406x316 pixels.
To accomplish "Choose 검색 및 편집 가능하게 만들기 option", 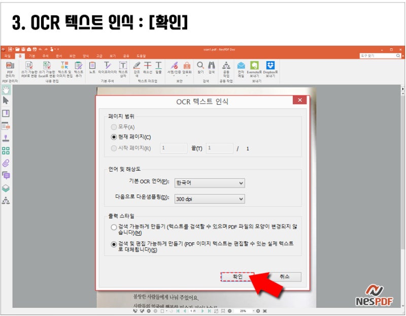I will click(114, 244).
